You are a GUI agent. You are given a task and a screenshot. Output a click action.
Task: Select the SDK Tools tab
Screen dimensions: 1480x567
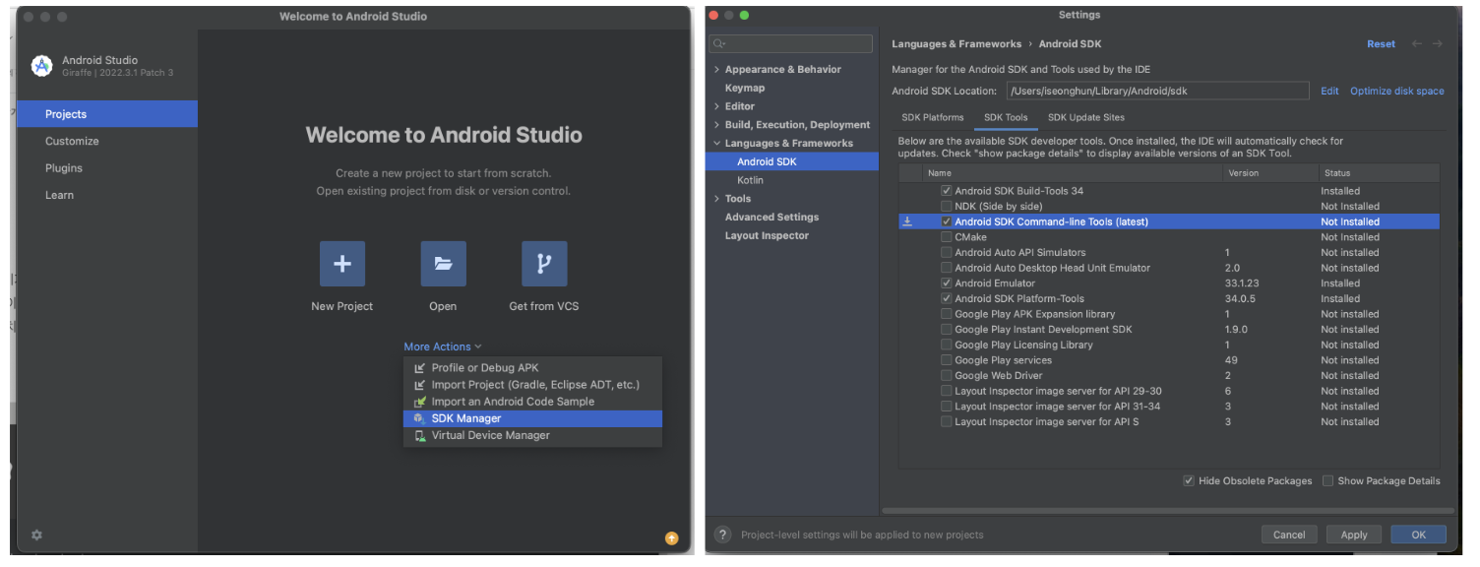[1006, 118]
